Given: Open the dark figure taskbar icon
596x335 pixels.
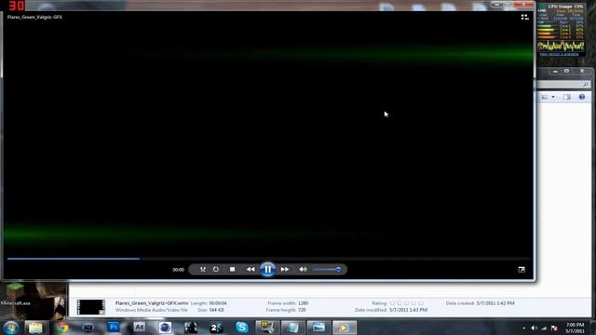Looking at the screenshot, I should pyautogui.click(x=190, y=328).
